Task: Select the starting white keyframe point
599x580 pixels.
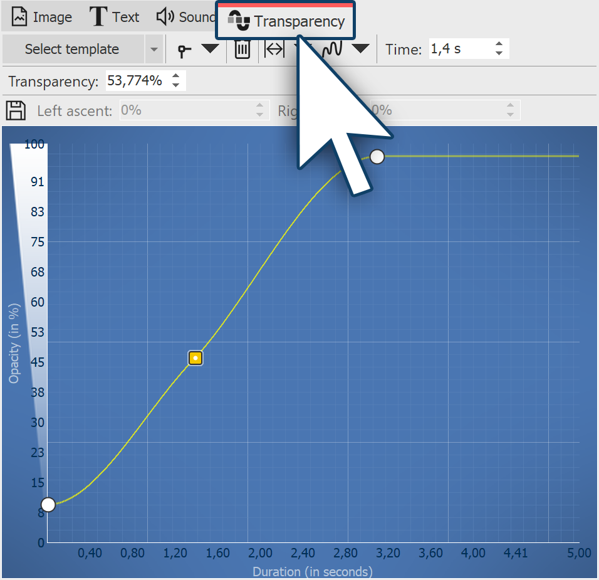Action: (48, 504)
